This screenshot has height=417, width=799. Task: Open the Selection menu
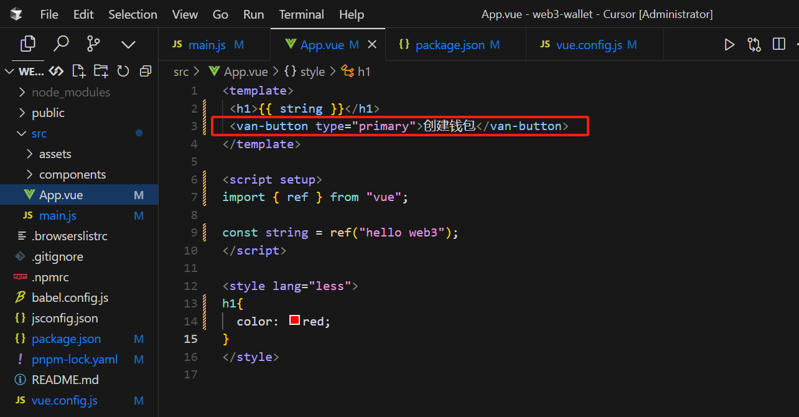pos(133,14)
